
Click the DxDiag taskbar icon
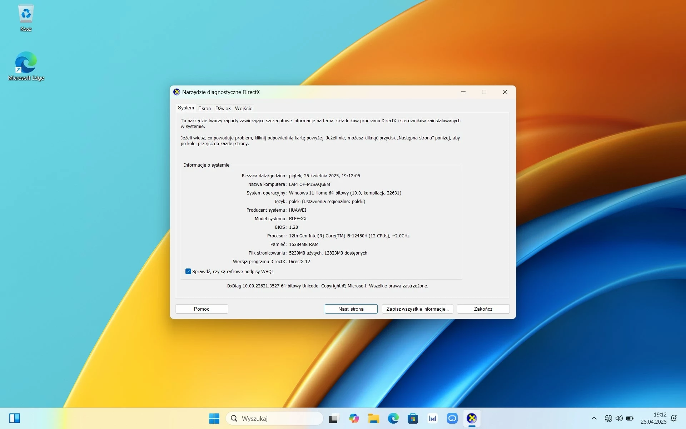pyautogui.click(x=472, y=418)
